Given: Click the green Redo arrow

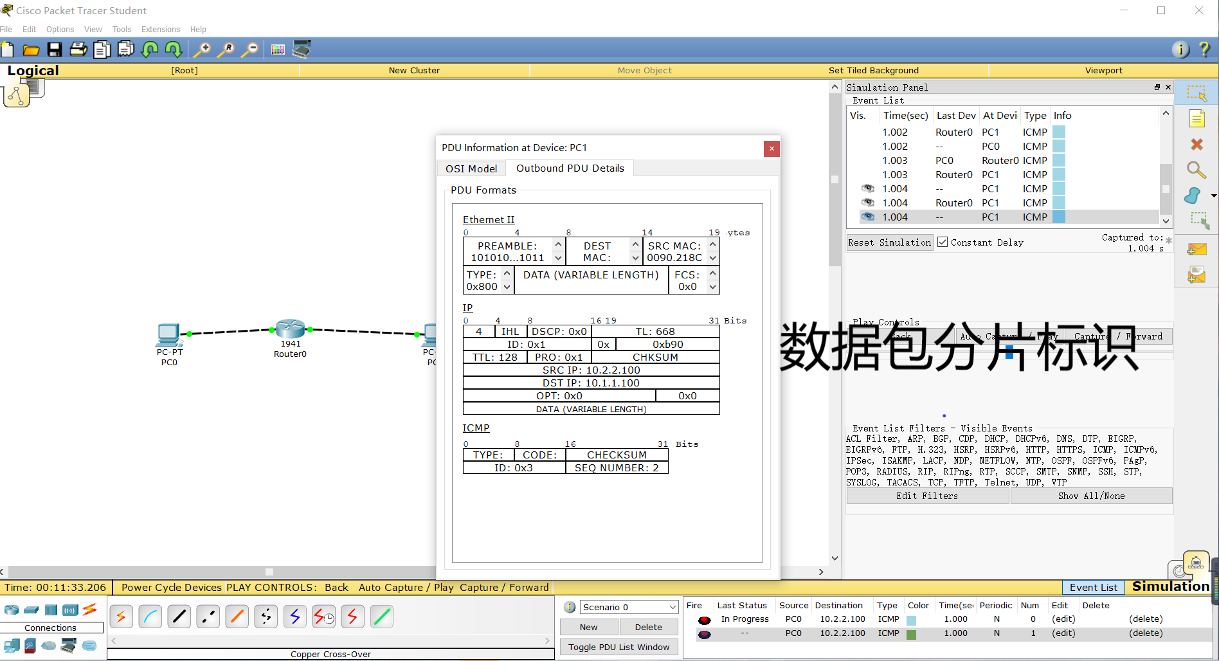Looking at the screenshot, I should coord(174,50).
